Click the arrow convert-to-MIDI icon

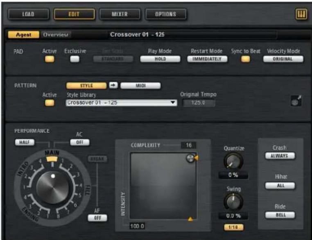click(x=113, y=85)
